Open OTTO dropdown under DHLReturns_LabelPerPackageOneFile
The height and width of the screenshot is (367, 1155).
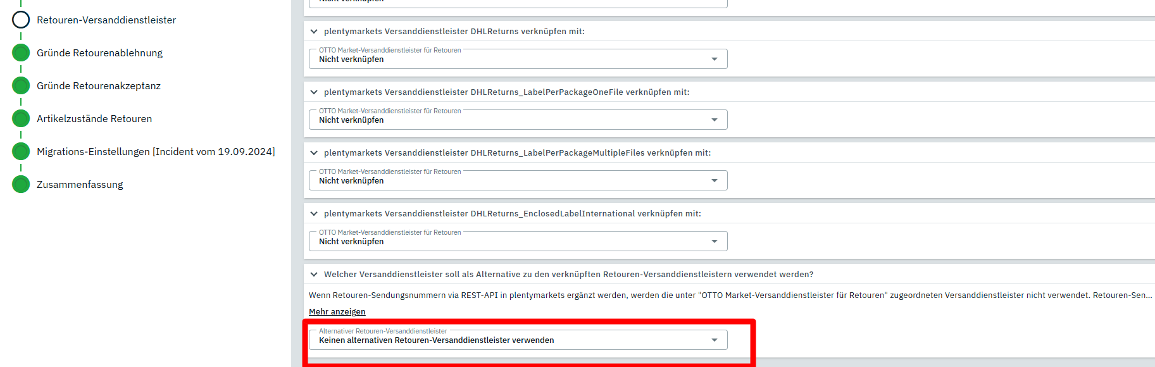pyautogui.click(x=518, y=120)
